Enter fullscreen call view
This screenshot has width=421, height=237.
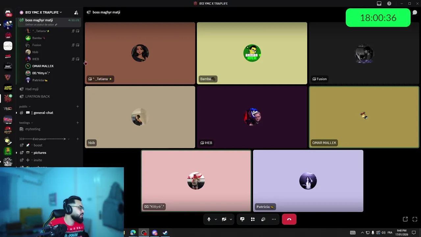pyautogui.click(x=415, y=219)
